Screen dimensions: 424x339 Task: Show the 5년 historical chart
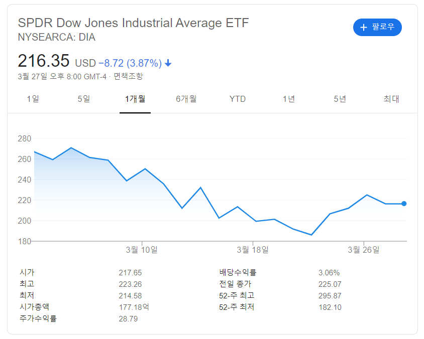click(340, 99)
